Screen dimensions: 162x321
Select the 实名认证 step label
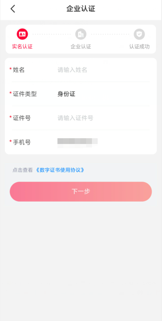pos(22,47)
